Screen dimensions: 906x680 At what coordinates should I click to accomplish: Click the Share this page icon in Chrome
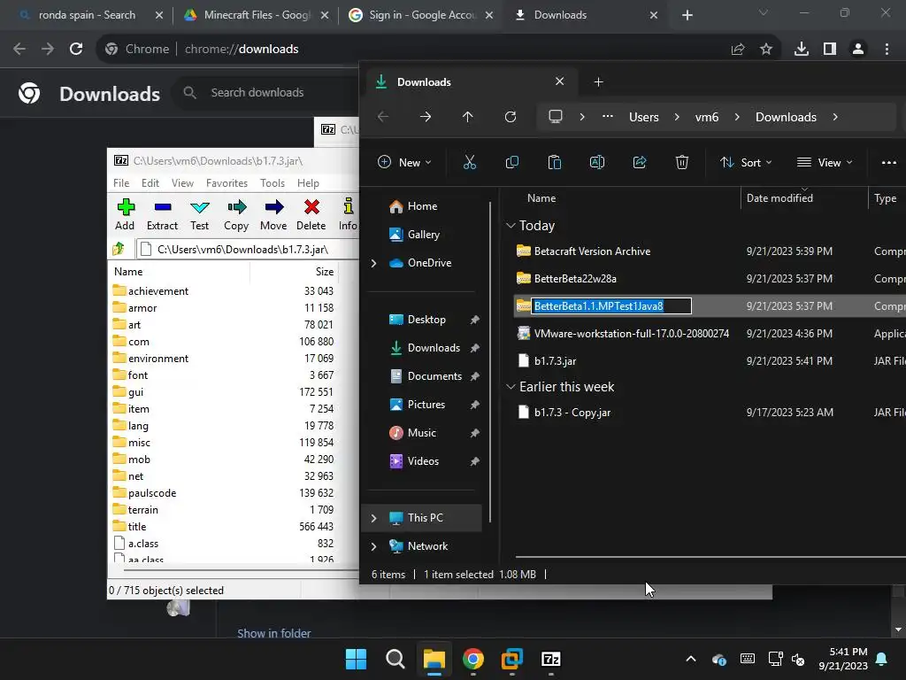[738, 50]
